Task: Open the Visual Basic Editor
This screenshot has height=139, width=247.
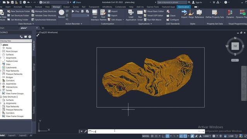Action: tap(154, 11)
